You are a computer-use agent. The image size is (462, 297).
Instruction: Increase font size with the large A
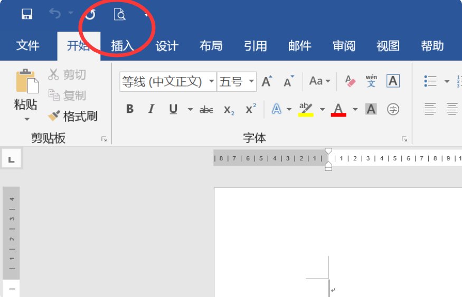[x=267, y=81]
